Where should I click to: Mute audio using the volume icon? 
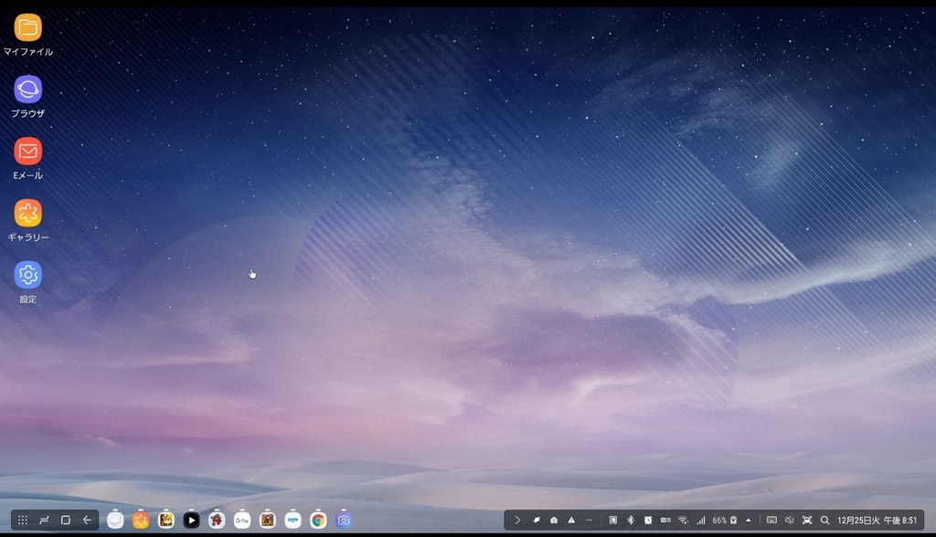[790, 520]
